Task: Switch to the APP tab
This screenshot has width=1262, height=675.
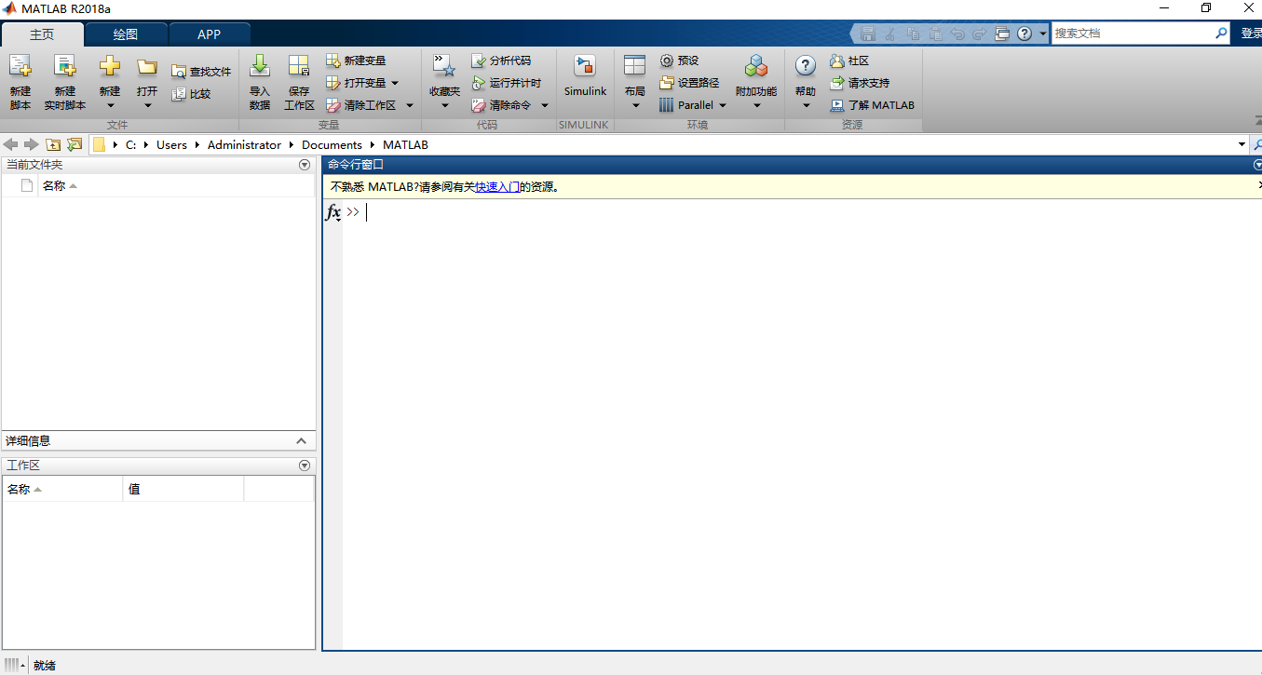Action: 210,34
